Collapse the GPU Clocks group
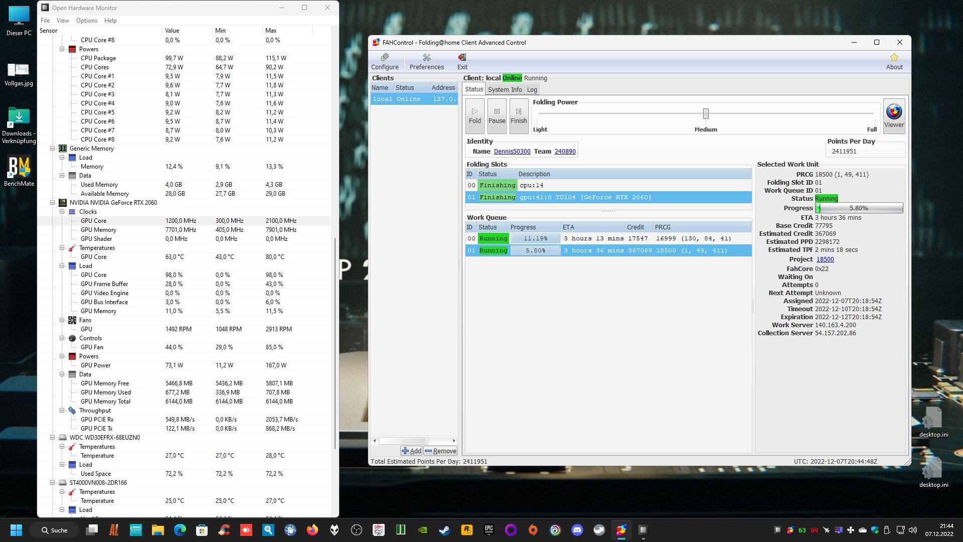Image resolution: width=963 pixels, height=542 pixels. [x=62, y=212]
